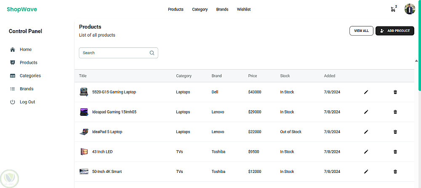Focus the product Search field
The width and height of the screenshot is (421, 188).
(115, 53)
